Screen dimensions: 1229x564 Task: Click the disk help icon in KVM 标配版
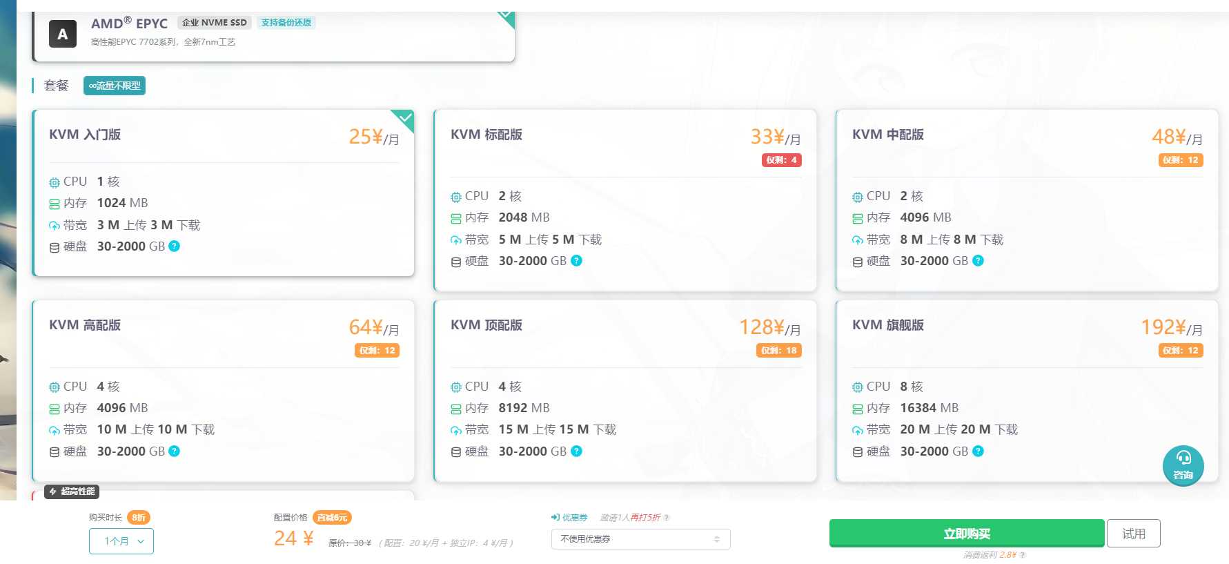coord(577,260)
